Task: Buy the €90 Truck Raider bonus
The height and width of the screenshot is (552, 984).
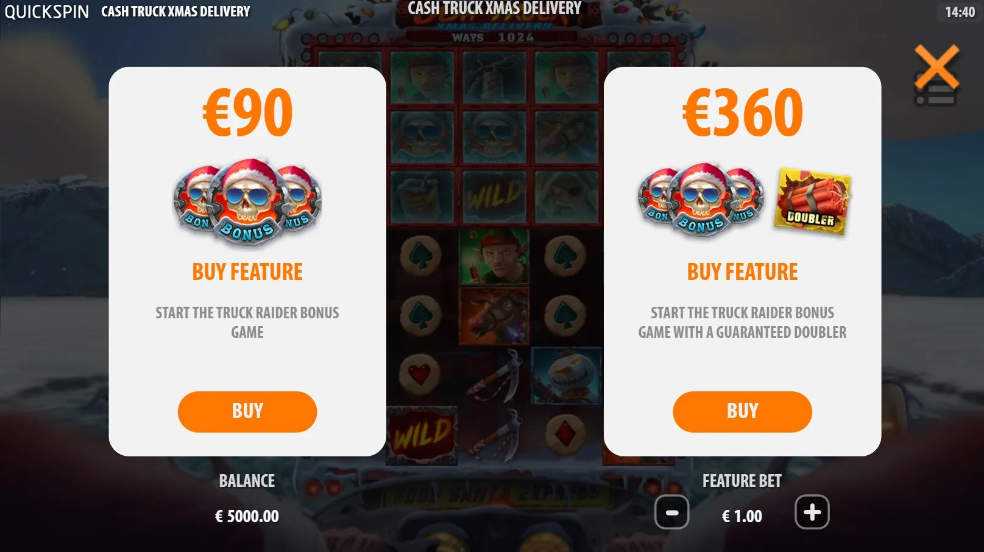Action: [247, 411]
